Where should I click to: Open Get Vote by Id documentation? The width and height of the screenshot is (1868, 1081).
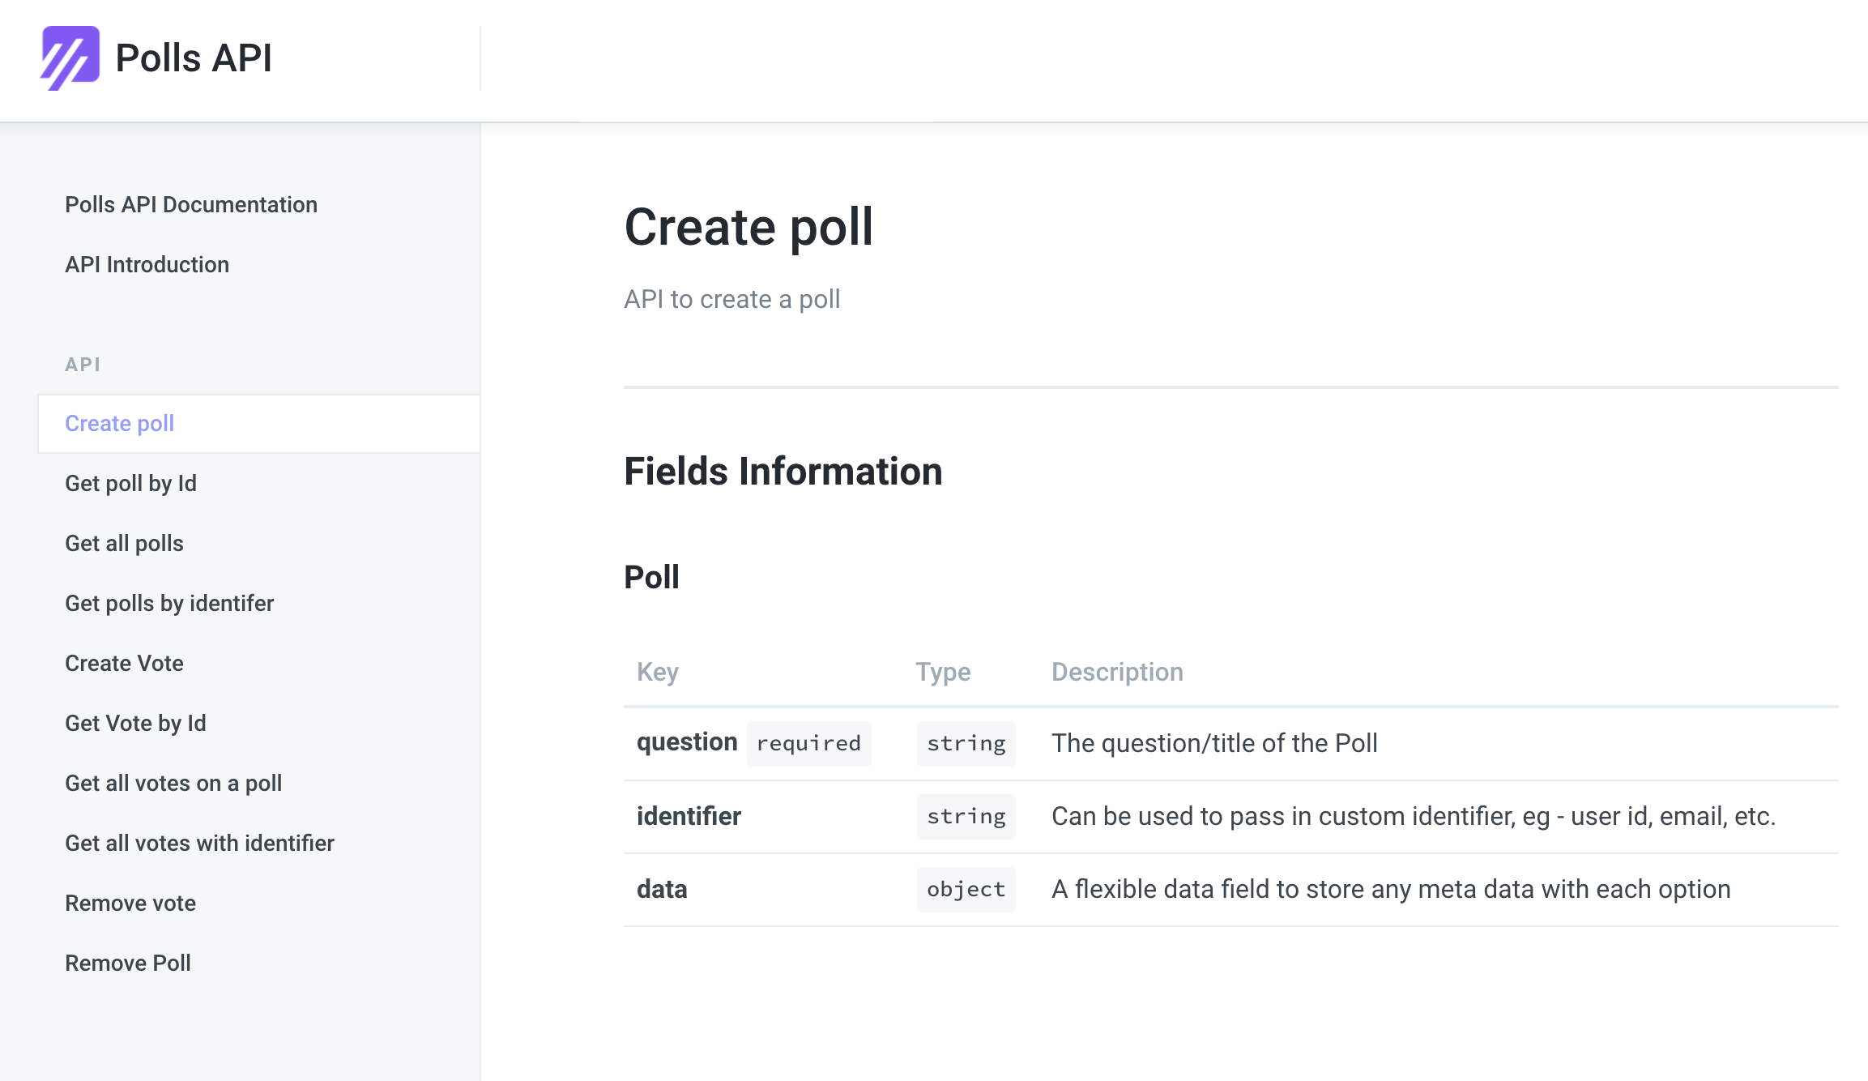click(134, 723)
